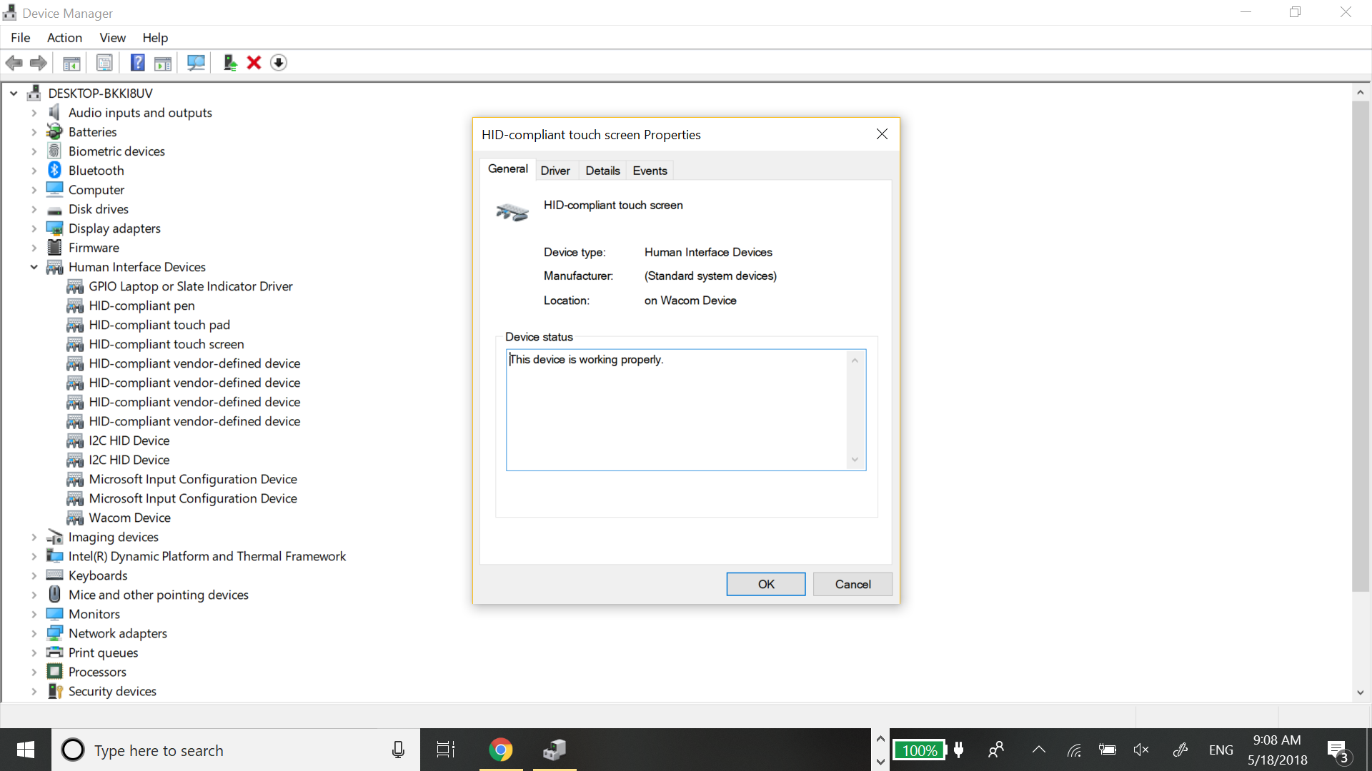Expand the Display adapters category
The height and width of the screenshot is (771, 1372).
tap(34, 228)
